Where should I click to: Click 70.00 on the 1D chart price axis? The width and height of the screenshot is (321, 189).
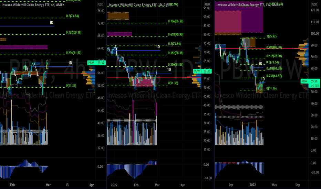207,52
